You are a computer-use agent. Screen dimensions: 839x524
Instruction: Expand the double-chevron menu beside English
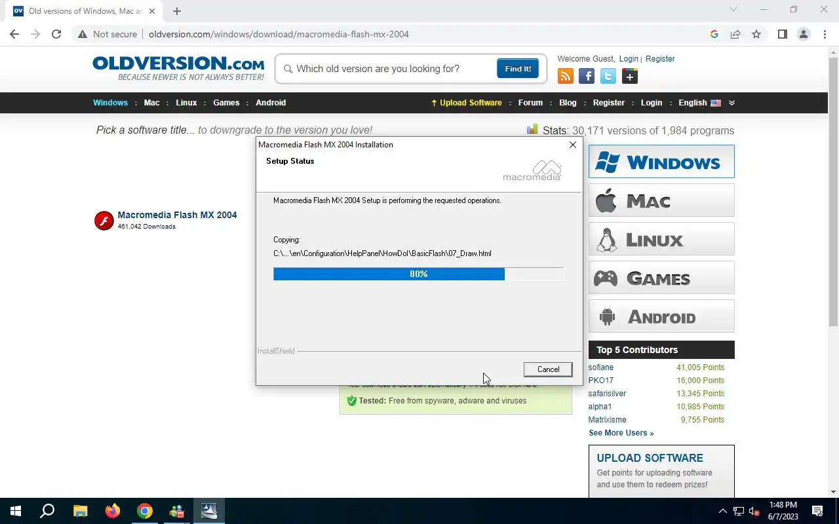[732, 103]
